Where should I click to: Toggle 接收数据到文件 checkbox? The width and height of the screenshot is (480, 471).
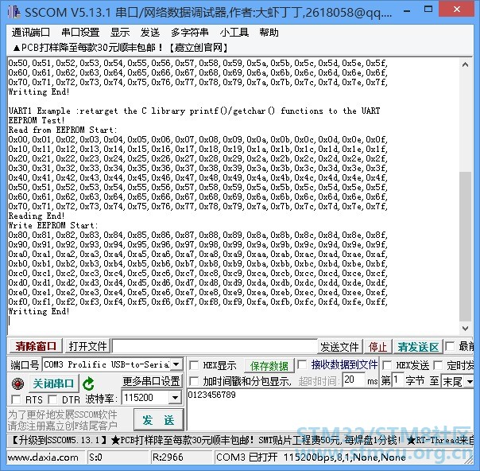click(x=302, y=364)
